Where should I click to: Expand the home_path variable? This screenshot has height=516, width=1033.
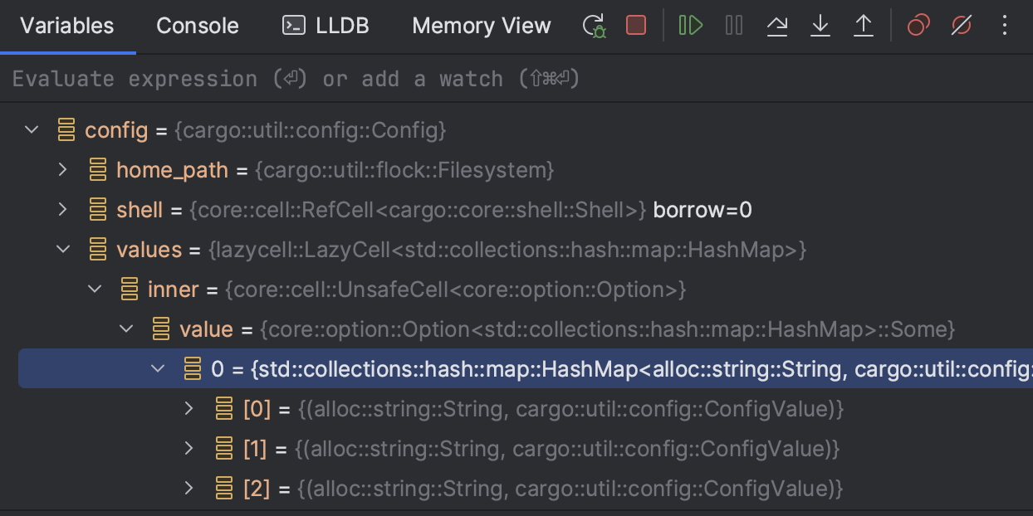(62, 169)
